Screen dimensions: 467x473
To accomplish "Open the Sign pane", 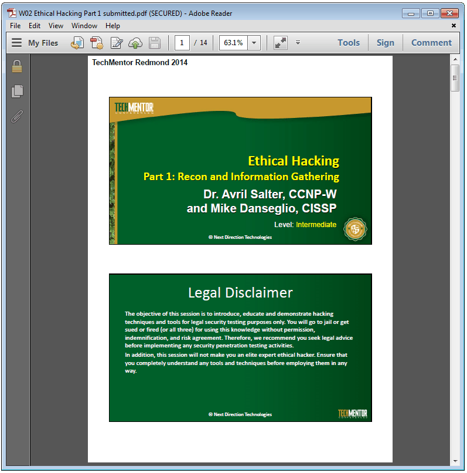I will click(385, 43).
